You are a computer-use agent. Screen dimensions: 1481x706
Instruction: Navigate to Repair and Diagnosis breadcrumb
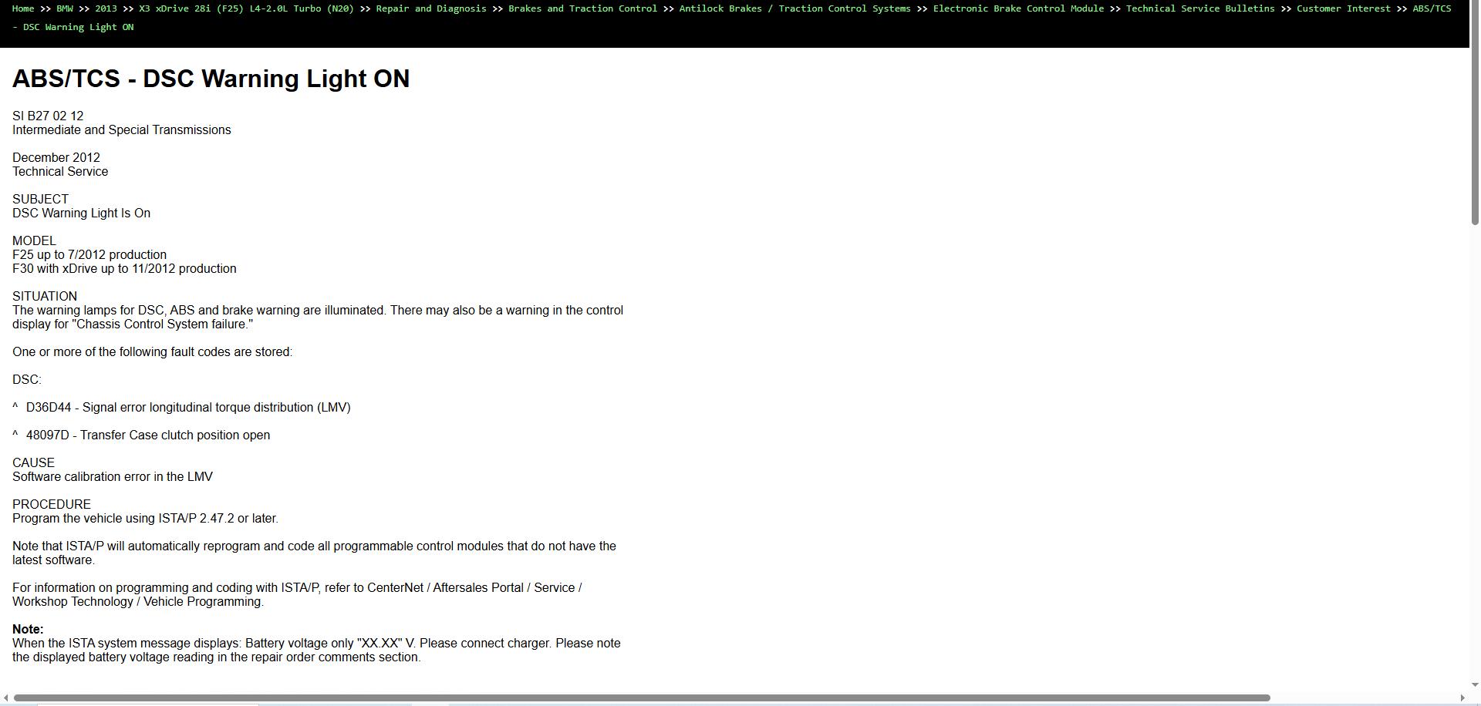tap(431, 8)
